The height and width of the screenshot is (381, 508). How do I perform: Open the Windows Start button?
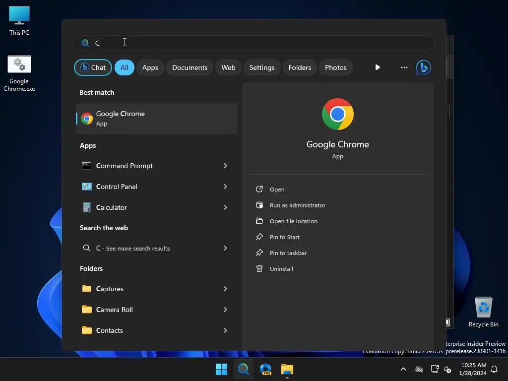click(221, 369)
